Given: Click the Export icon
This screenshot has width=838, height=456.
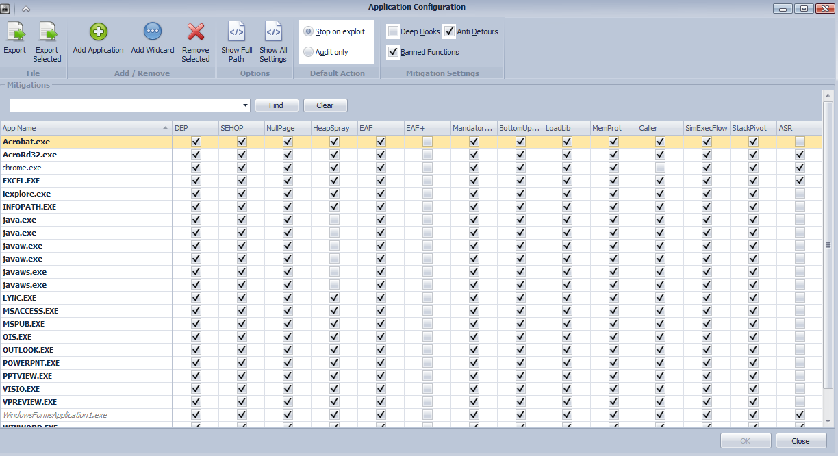Looking at the screenshot, I should [15, 31].
